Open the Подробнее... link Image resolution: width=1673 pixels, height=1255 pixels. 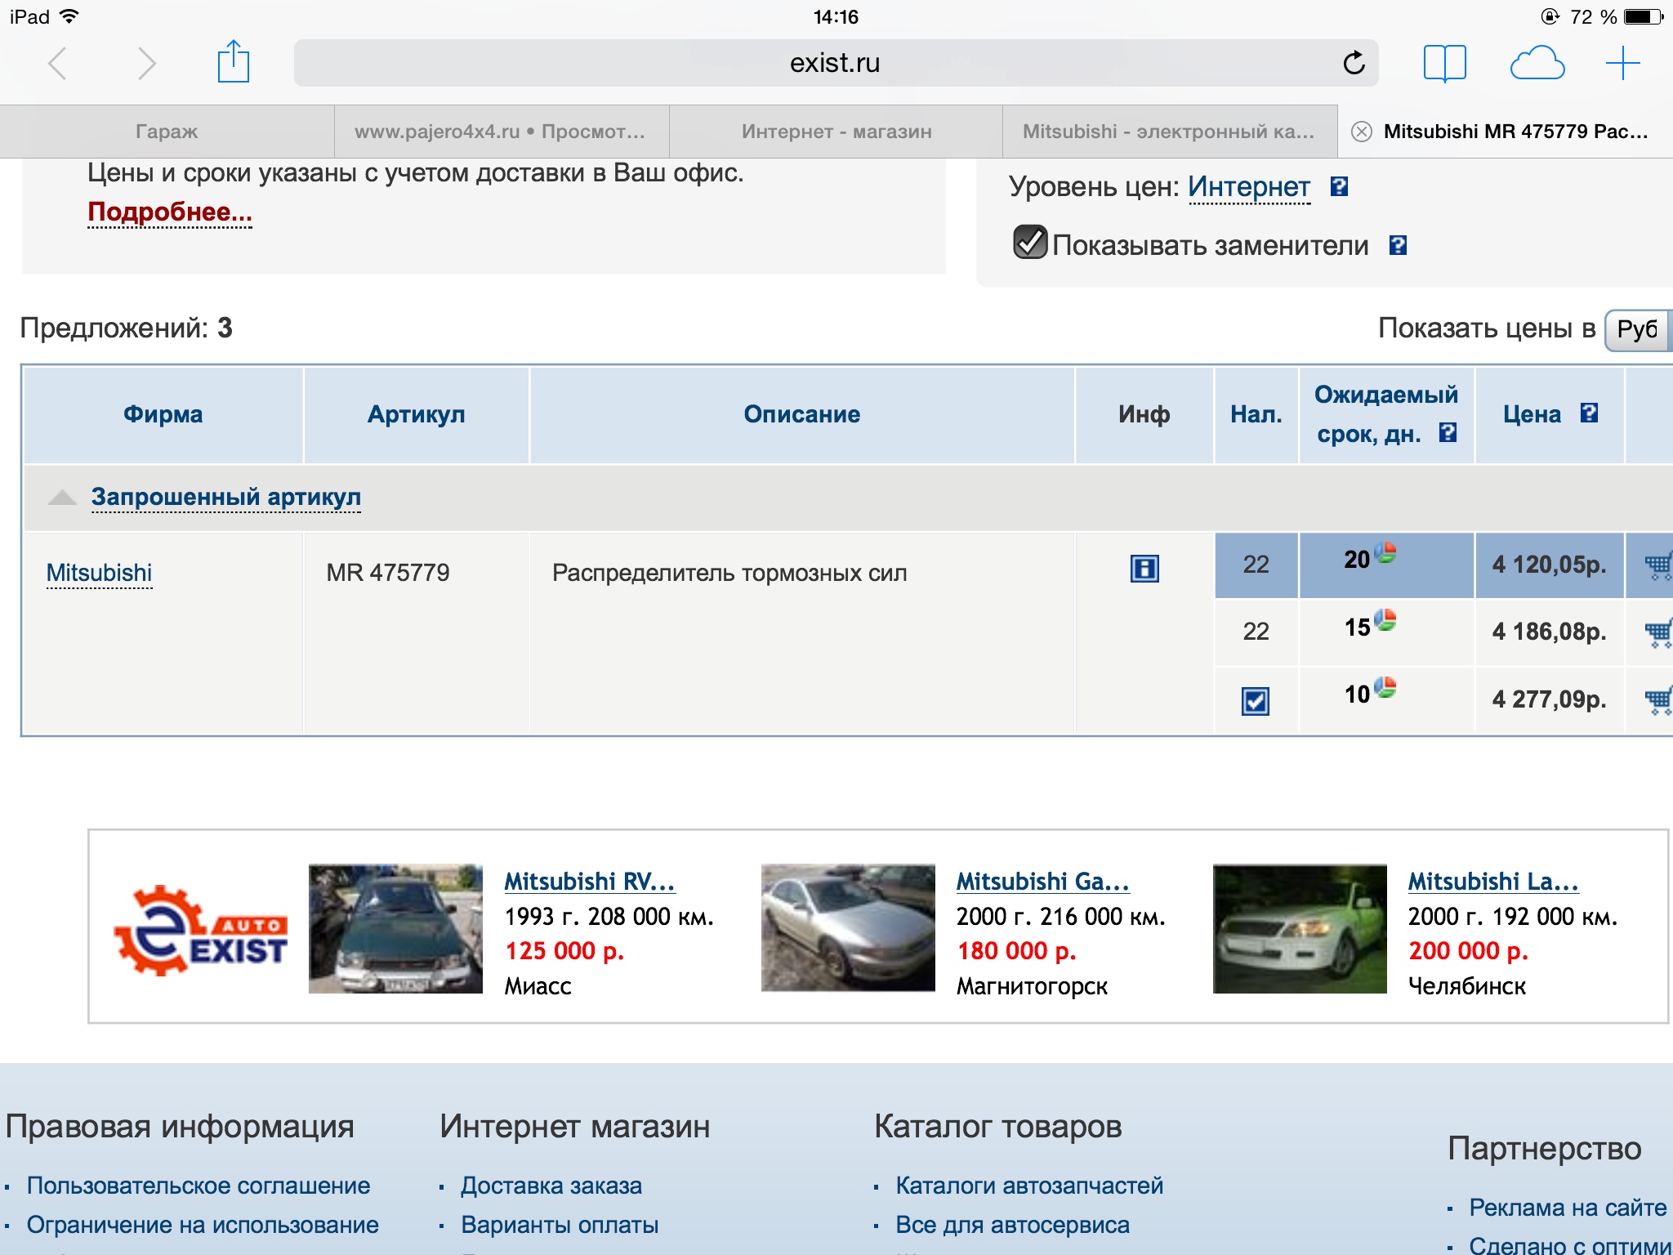click(170, 212)
